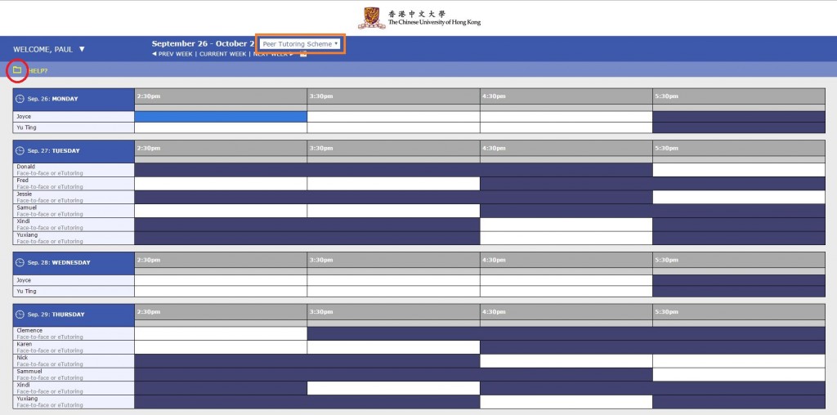Book Joyce's Wednesday 2:30pm open slot

pos(221,280)
